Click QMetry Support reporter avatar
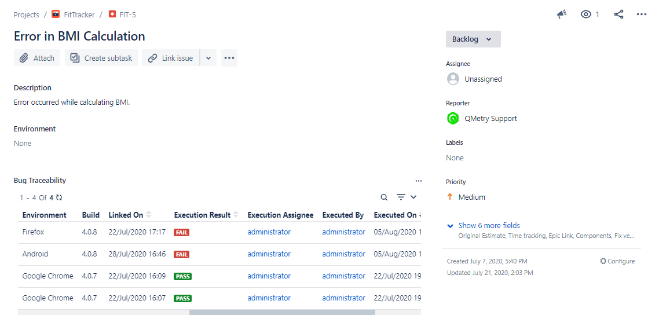670x319 pixels. 453,118
